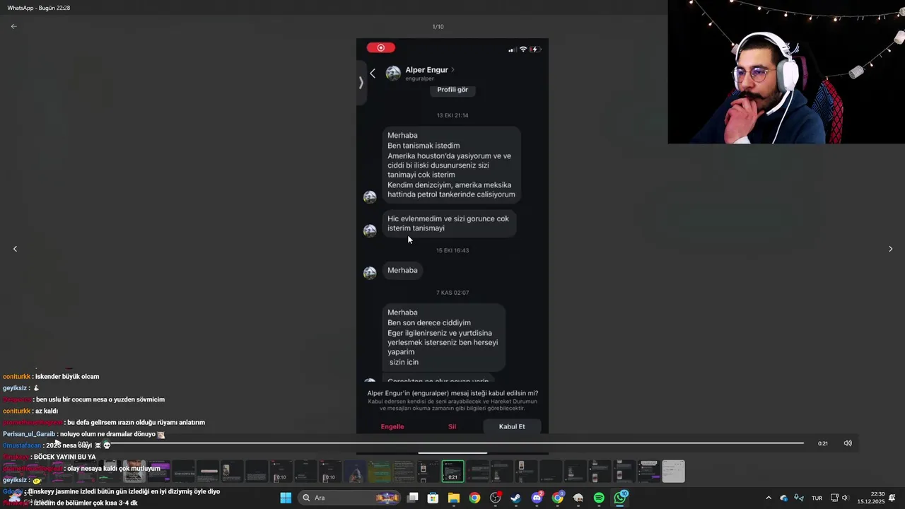Image resolution: width=905 pixels, height=509 pixels.
Task: Show the previous media item
Action: pyautogui.click(x=15, y=249)
